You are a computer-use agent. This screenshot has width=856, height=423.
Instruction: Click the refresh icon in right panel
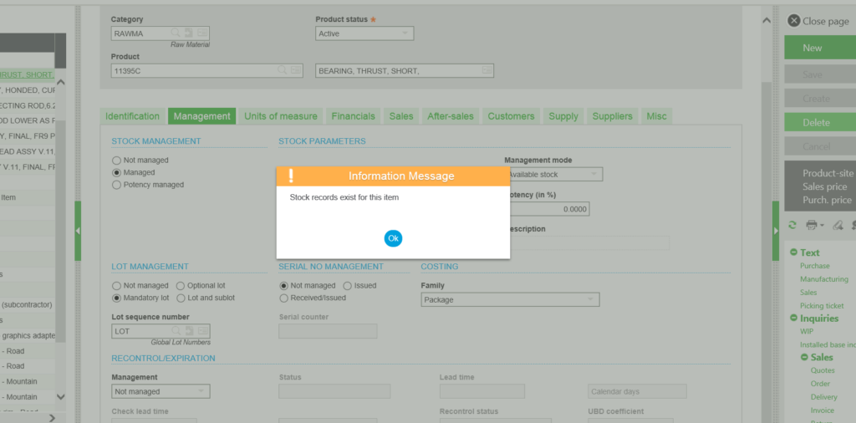tap(792, 226)
